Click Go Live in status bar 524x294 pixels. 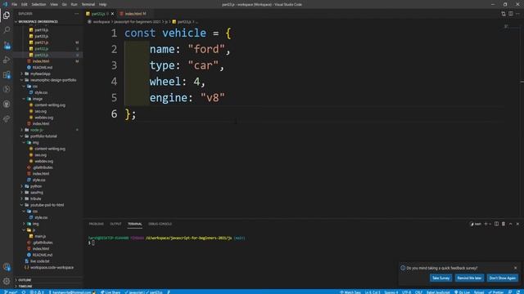coord(462,292)
